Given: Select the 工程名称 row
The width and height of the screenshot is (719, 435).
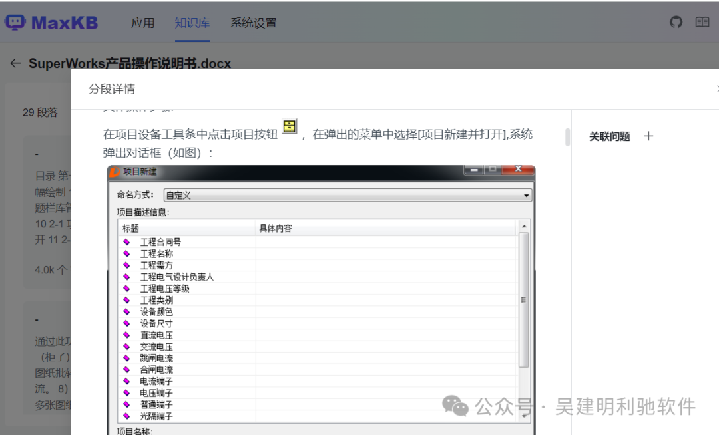Looking at the screenshot, I should (318, 253).
